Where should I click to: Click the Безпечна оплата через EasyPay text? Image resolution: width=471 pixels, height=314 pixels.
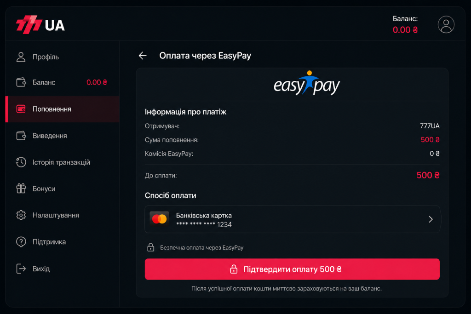click(x=201, y=248)
